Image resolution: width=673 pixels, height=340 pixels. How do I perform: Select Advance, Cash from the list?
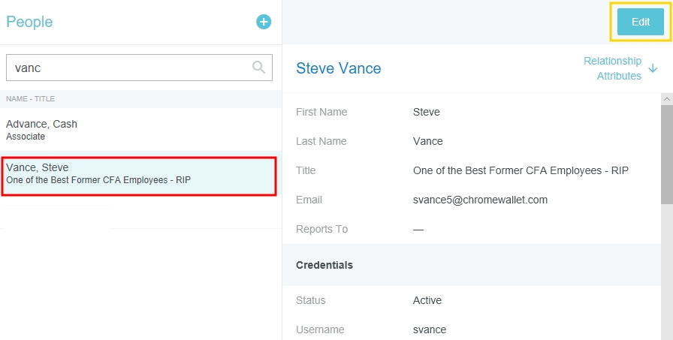pyautogui.click(x=41, y=129)
